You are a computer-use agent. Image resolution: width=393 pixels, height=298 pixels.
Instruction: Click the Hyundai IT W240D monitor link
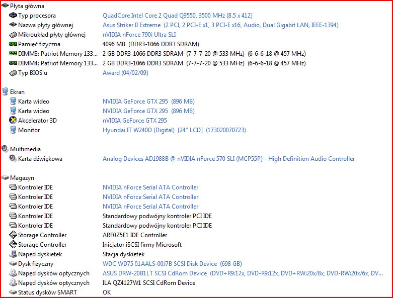[174, 130]
